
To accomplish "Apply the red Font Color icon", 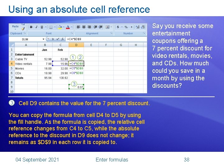I will tap(68, 27).
